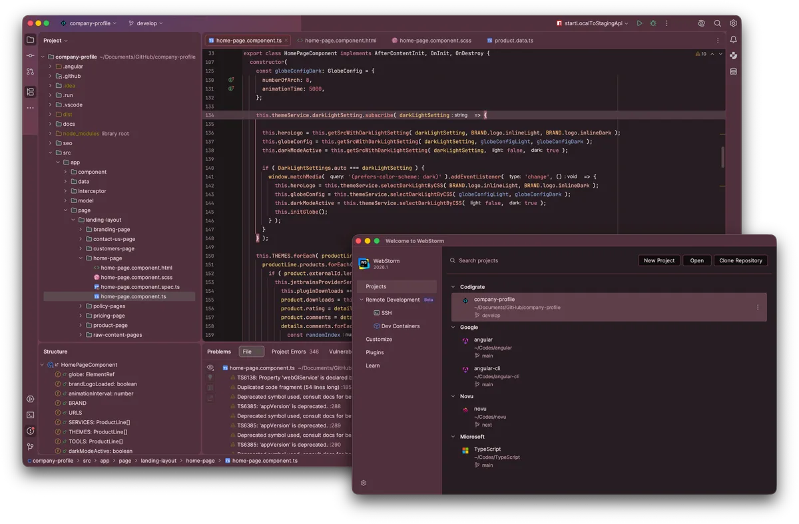The image size is (799, 524).
Task: Collapse the Novu project group
Action: coord(454,396)
